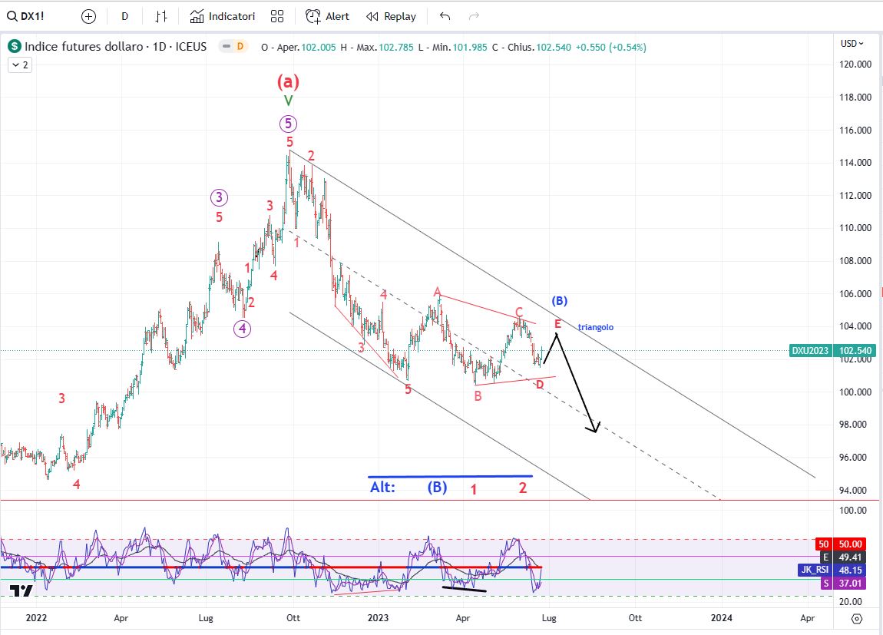Open the Indicatori panel
The width and height of the screenshot is (883, 635).
(223, 16)
